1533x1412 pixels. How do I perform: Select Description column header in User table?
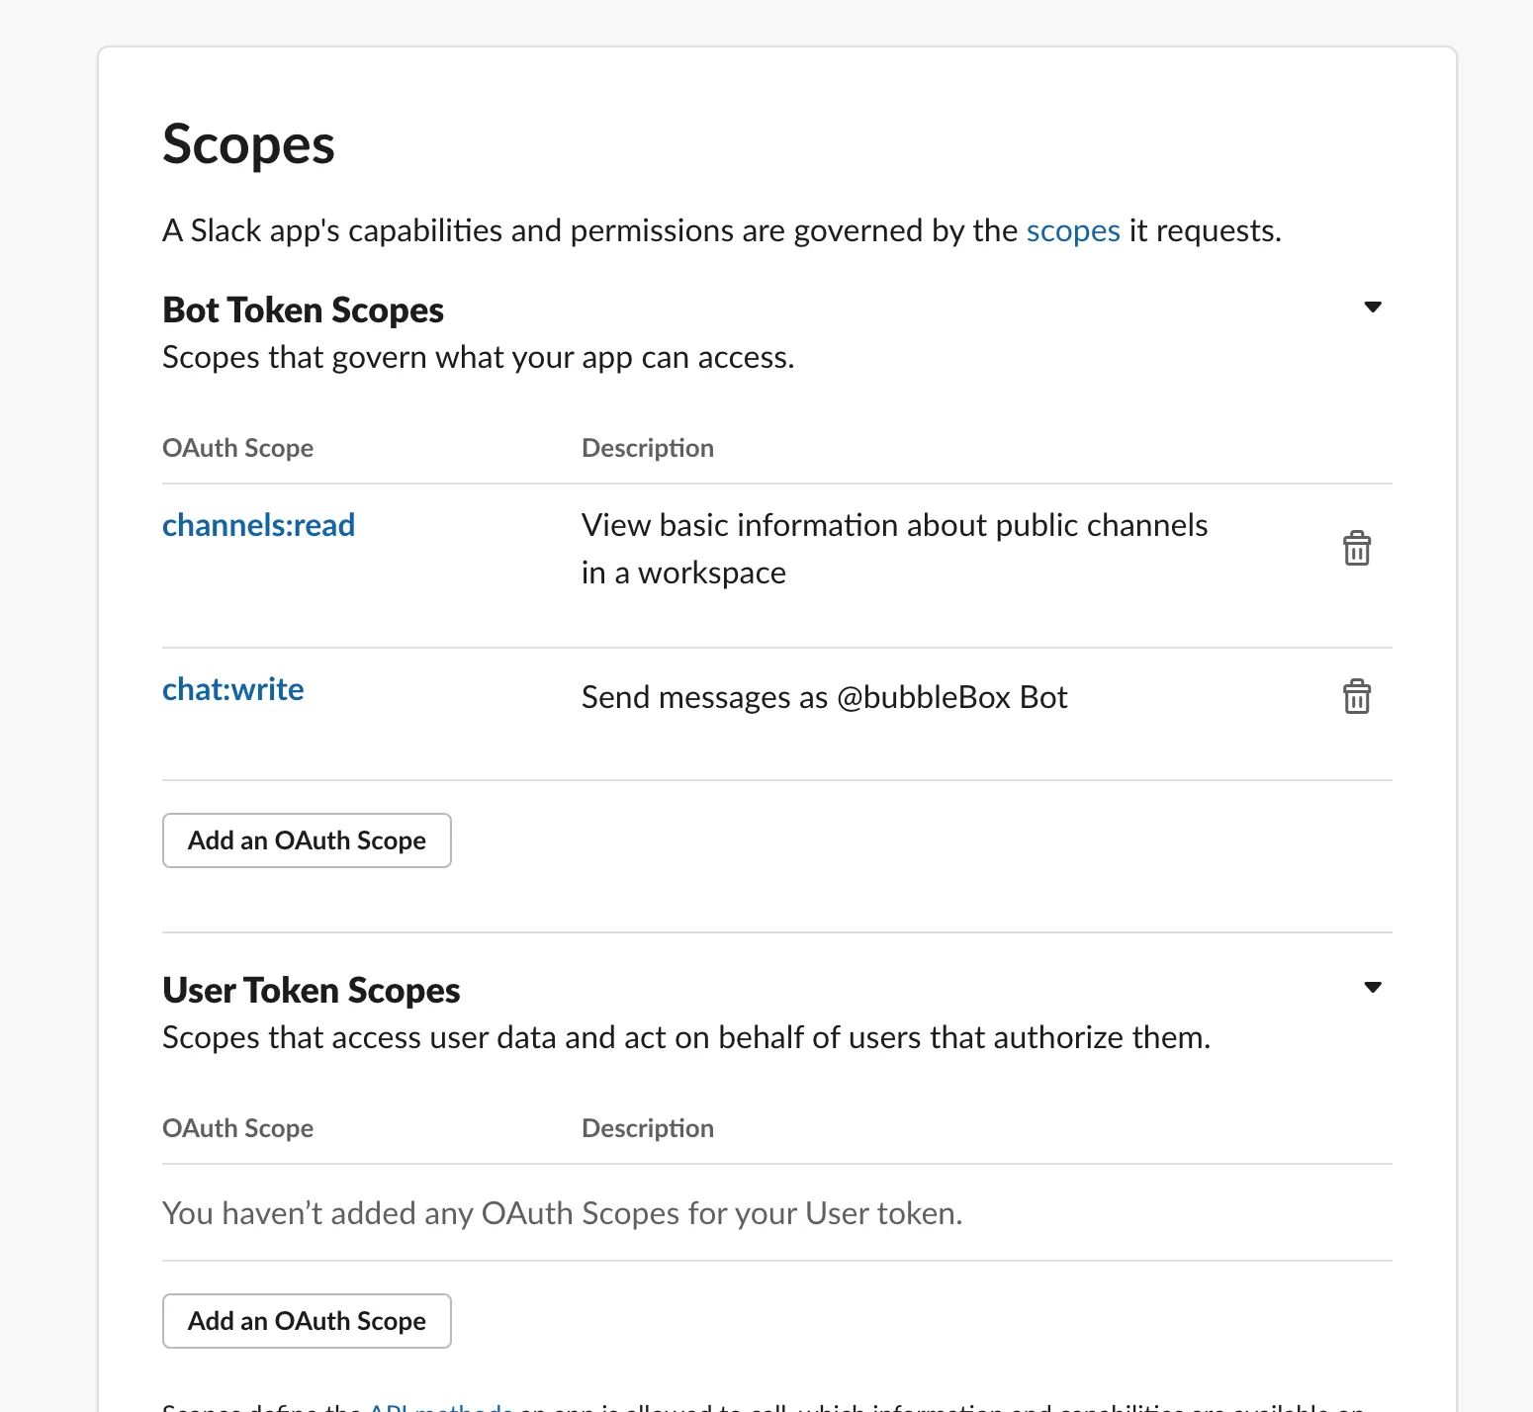tap(647, 1128)
